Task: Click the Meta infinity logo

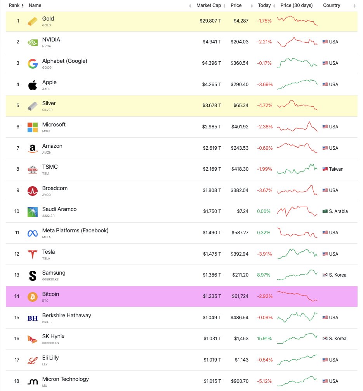Action: [33, 234]
